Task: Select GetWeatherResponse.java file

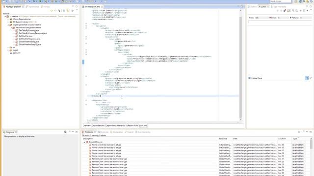Action: pos(29,39)
